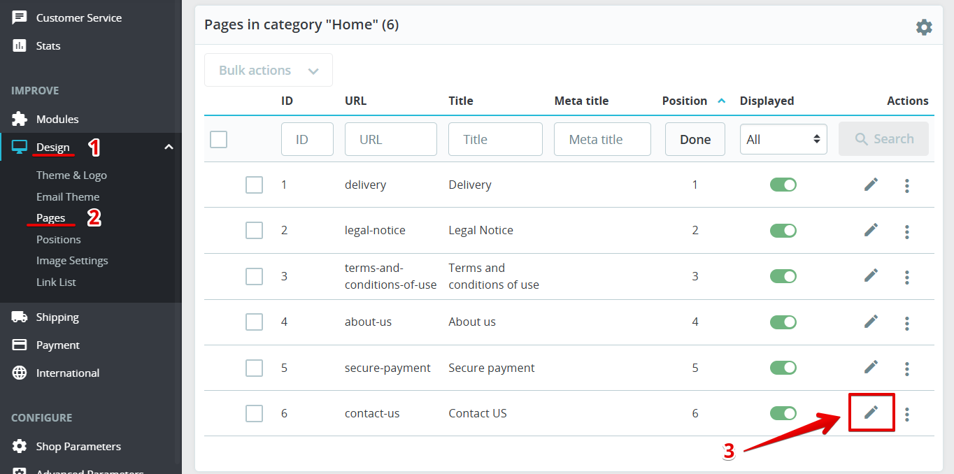The image size is (954, 474).
Task: Click the edit pencil for Delivery page
Action: tap(871, 185)
